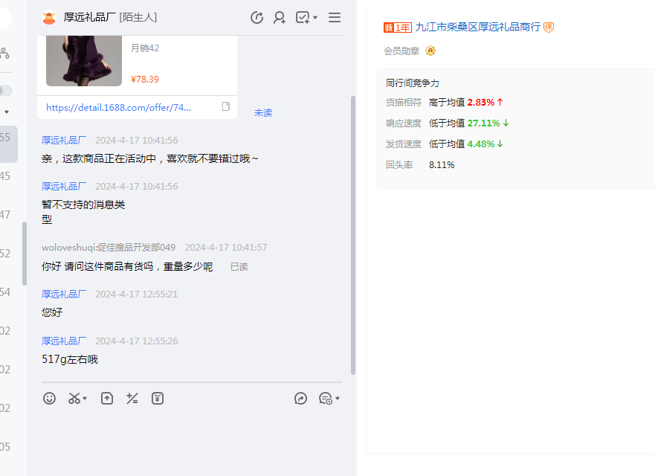Click sender name 厚远礼品厂 at 12:55:26
Viewport: 655px width, 476px height.
click(64, 341)
